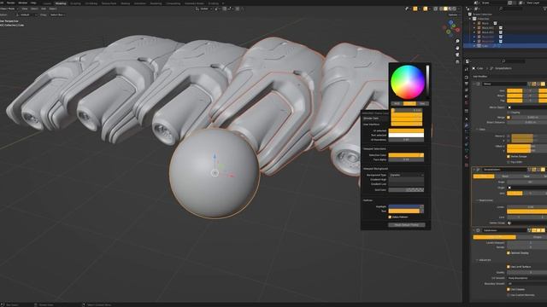Screen dimensions: 547x307
Task: Toggle the Merge checkbox in the Mirror modifier
Action: [509, 118]
